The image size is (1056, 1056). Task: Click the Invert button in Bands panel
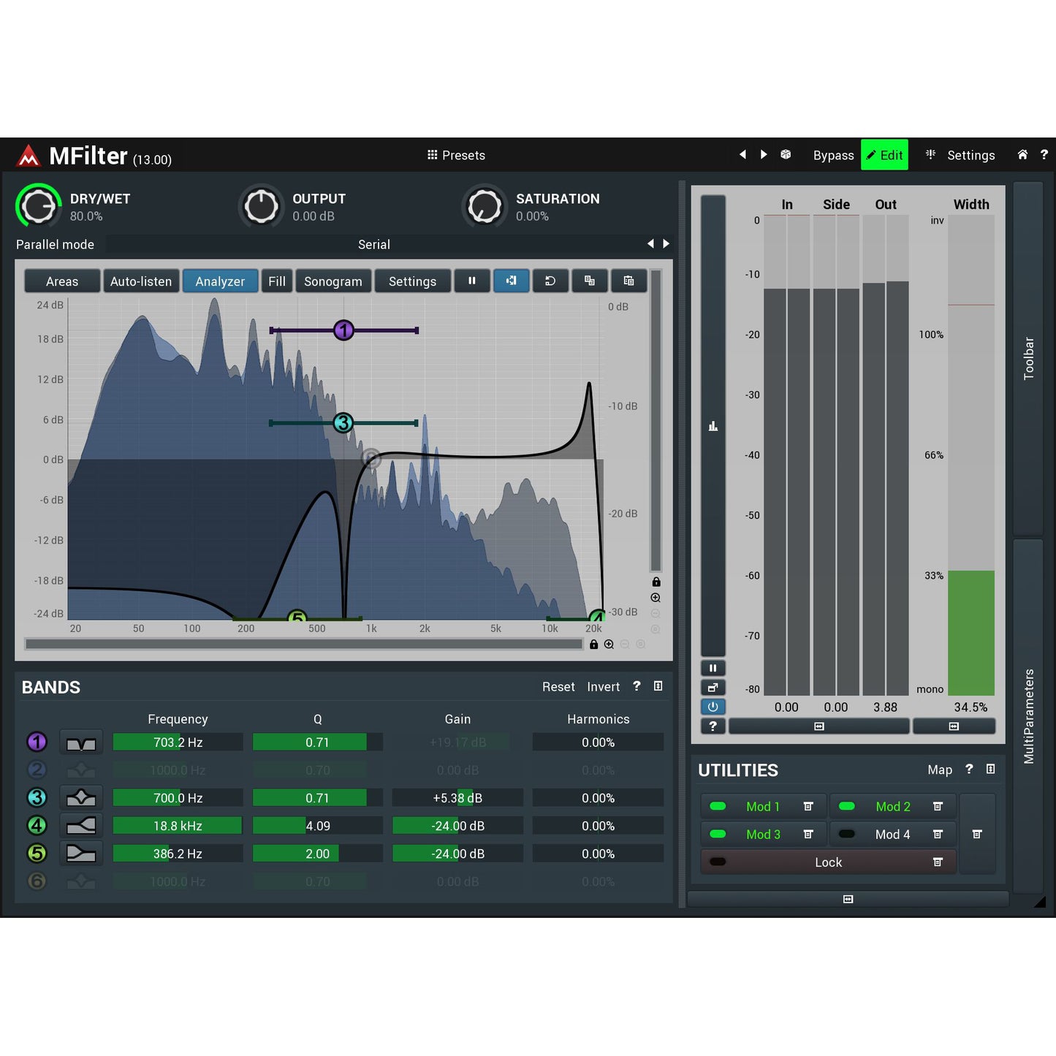point(603,686)
